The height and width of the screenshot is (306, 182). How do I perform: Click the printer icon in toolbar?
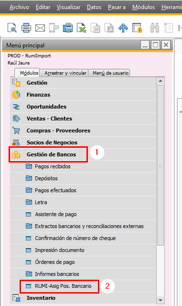coord(26,28)
